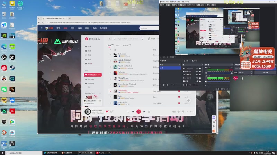Toggle visibility of third OBS source
The width and height of the screenshot is (277, 155).
197,75
